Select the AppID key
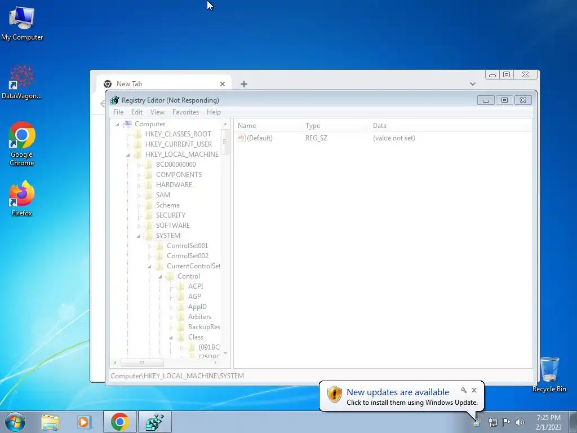Viewport: 577px width, 433px height. coord(197,307)
